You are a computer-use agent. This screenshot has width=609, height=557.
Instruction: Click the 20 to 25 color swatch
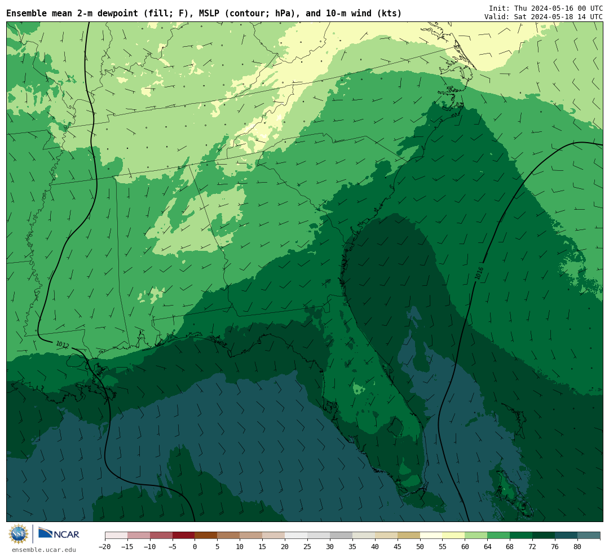[297, 536]
